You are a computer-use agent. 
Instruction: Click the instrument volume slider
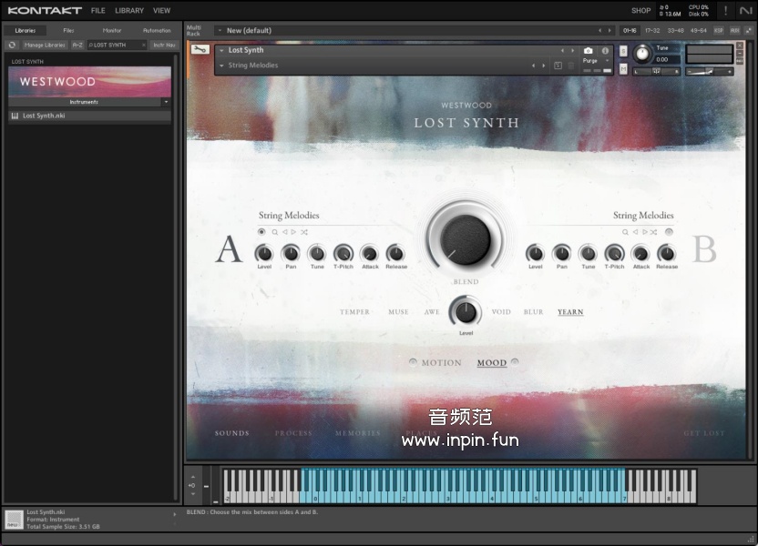(x=709, y=72)
